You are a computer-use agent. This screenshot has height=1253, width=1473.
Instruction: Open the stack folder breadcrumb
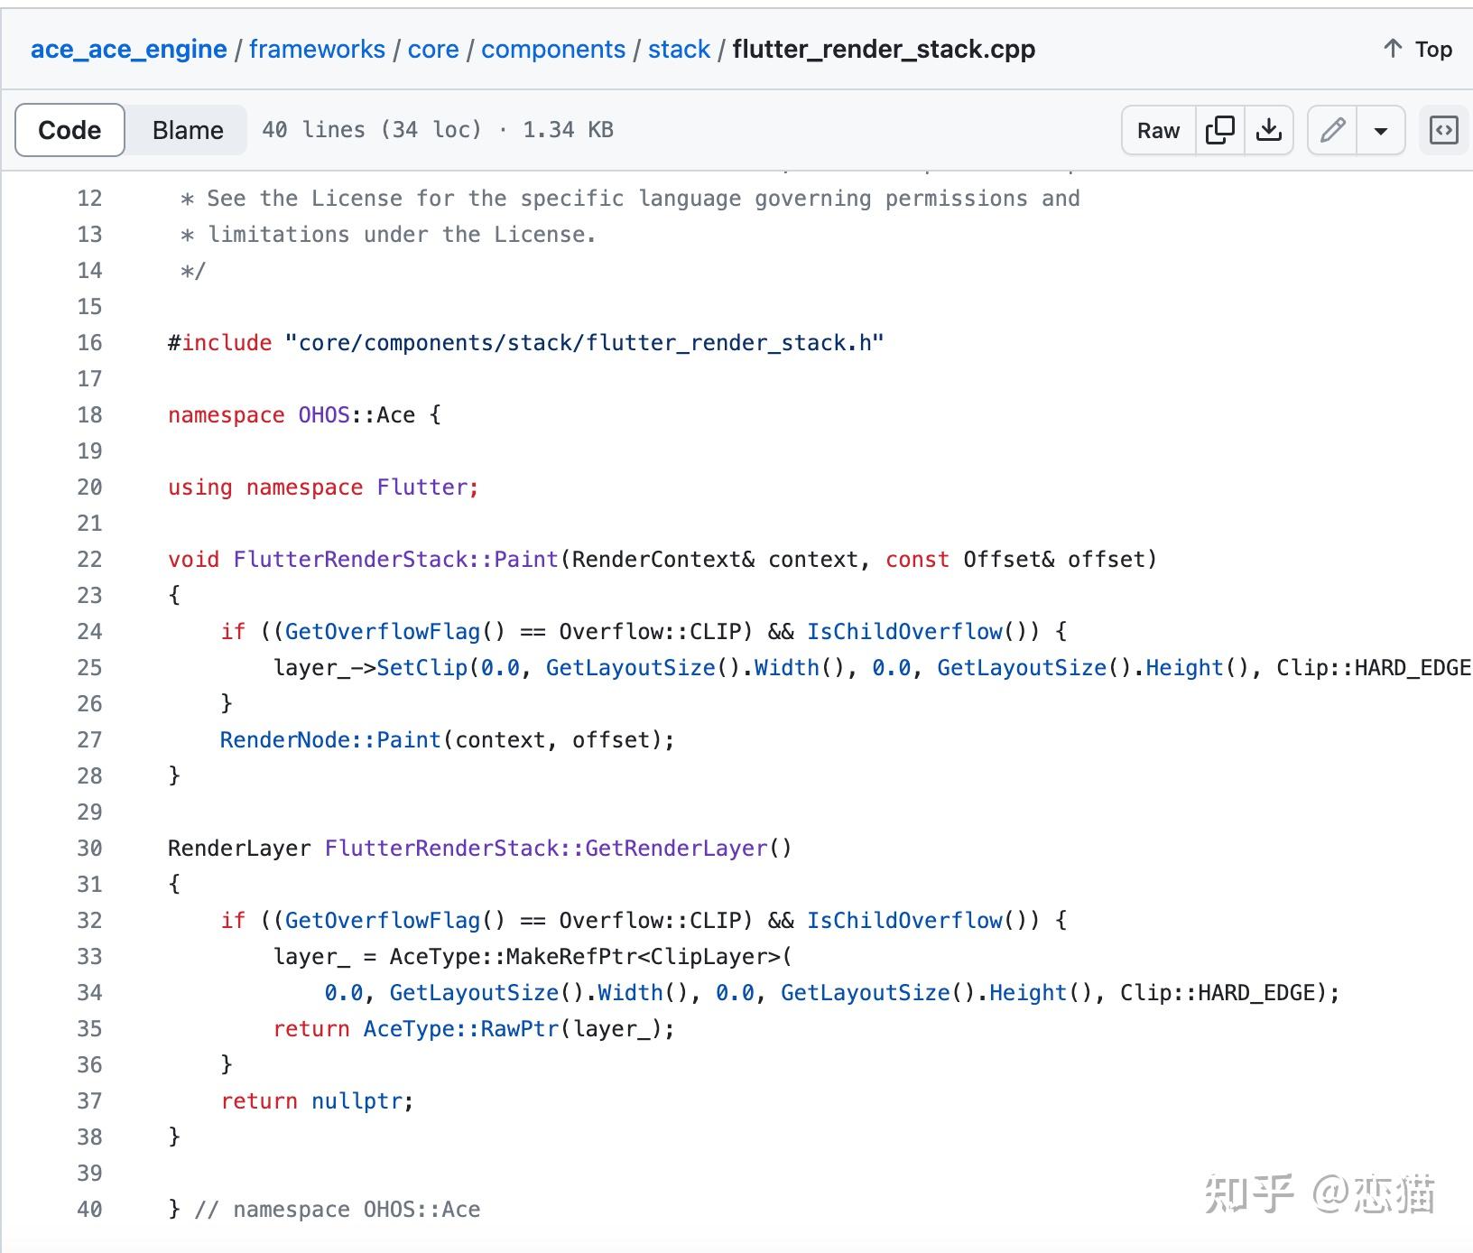pos(679,49)
